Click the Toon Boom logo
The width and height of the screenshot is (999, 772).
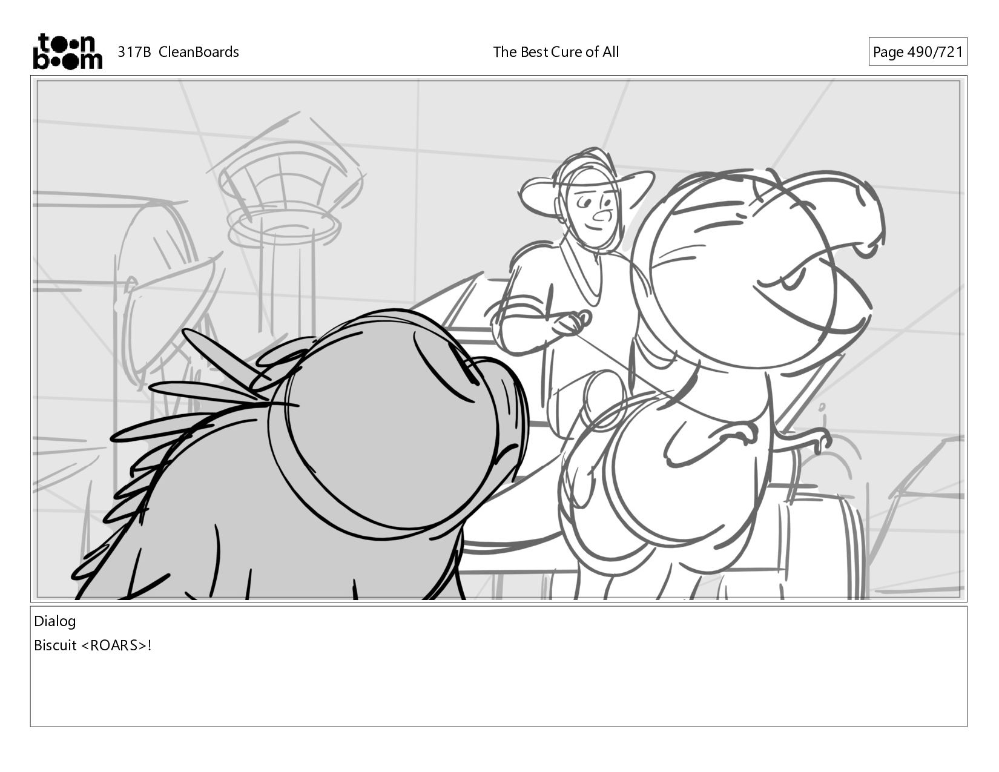(x=67, y=51)
